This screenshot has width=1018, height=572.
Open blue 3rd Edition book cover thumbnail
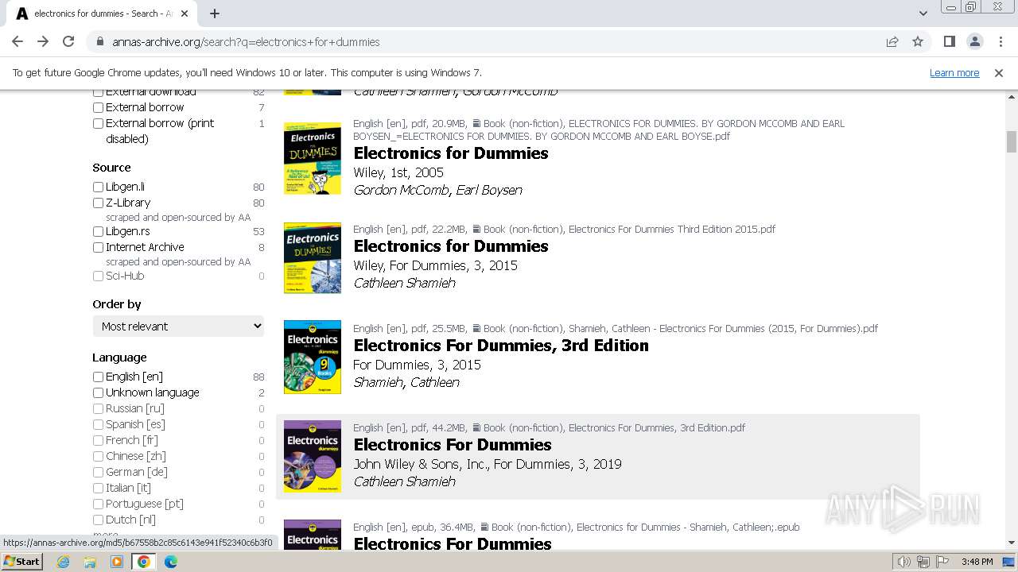(x=313, y=357)
